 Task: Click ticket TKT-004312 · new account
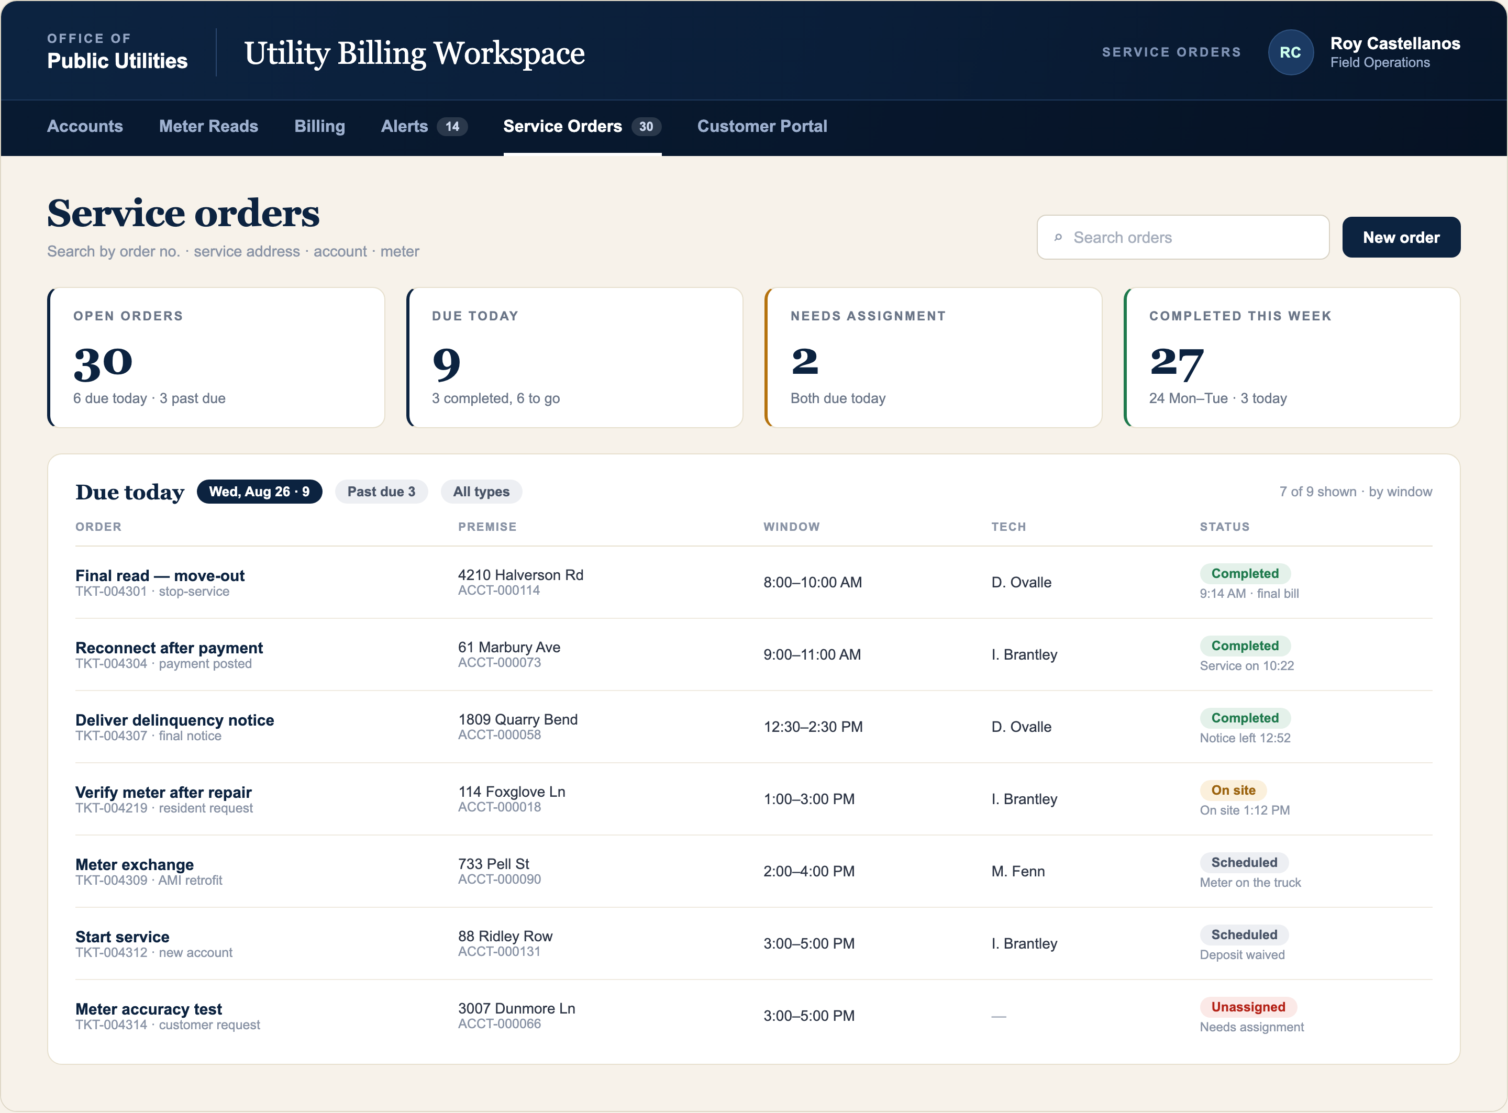click(153, 953)
